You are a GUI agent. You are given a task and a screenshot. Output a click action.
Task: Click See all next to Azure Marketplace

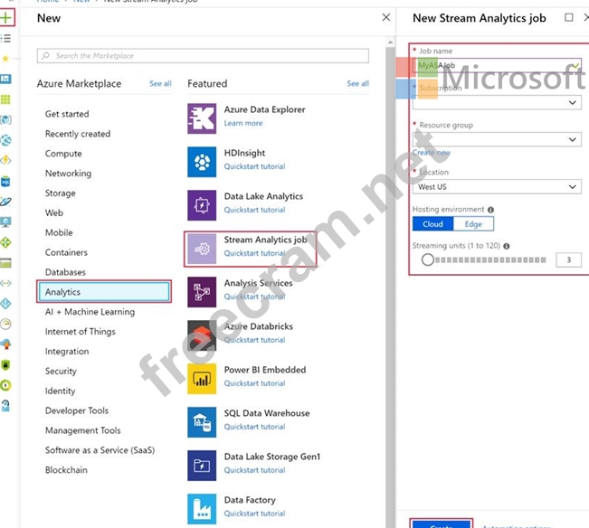[160, 84]
